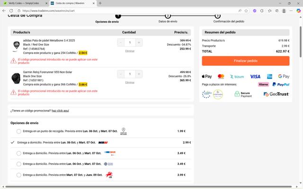Select pickup point delivery 1.99 € radio
This screenshot has height=189, width=303.
pyautogui.click(x=19, y=131)
